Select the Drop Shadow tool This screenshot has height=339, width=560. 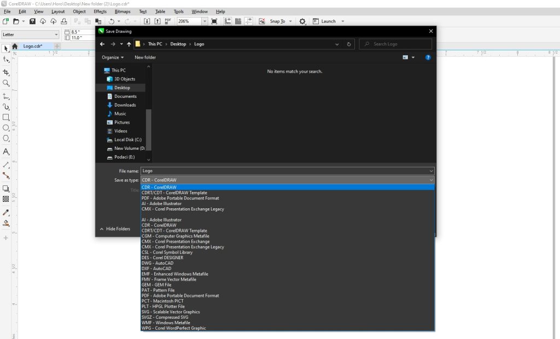click(x=5, y=189)
